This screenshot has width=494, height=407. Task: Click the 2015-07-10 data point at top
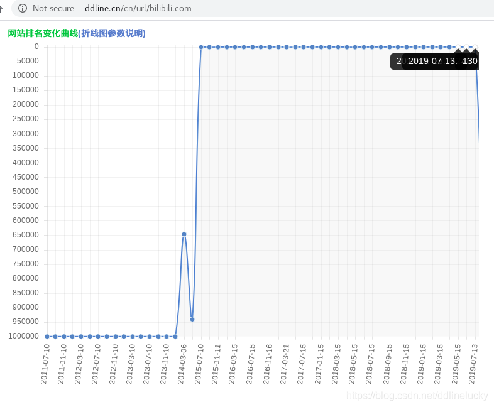[x=201, y=47]
